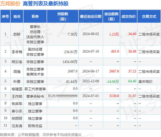Click the position 财务总监
Viewport: 161px width, 137px height.
(35, 126)
